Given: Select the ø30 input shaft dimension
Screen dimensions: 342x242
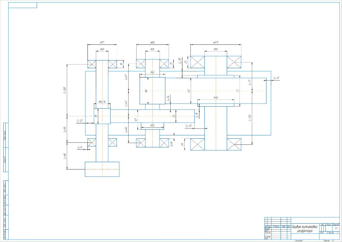Looking at the screenshot, I should [x=102, y=49].
